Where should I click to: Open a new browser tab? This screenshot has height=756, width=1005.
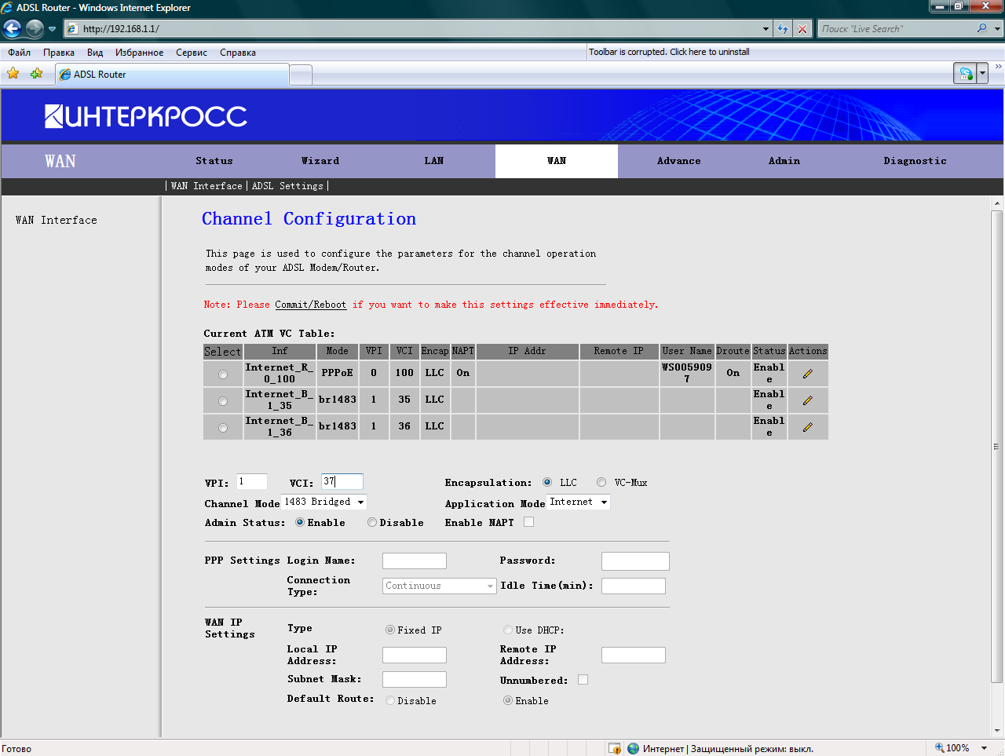(301, 75)
